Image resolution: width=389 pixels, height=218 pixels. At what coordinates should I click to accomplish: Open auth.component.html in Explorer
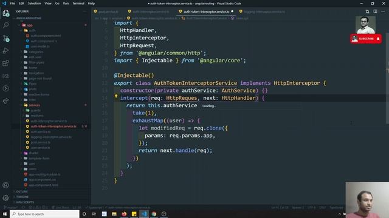[x=46, y=36]
